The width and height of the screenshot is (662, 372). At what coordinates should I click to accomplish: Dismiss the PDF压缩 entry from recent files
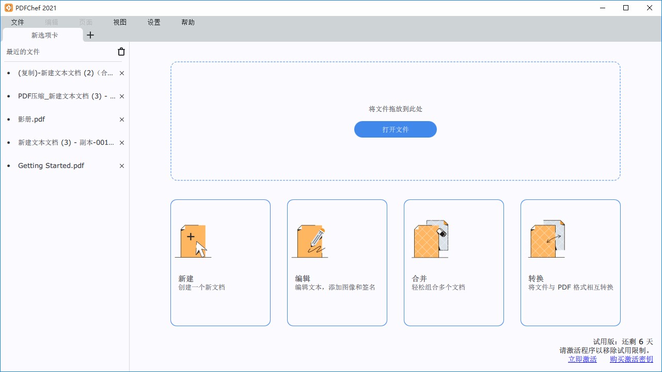(121, 96)
